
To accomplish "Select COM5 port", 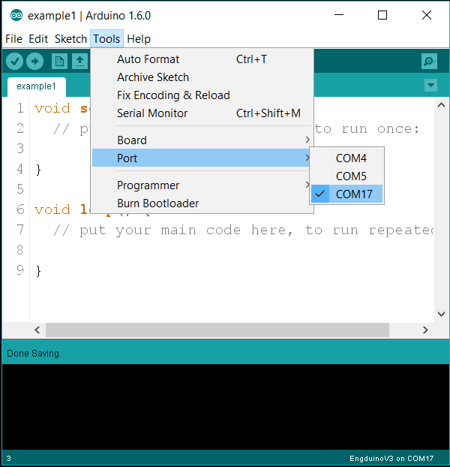I will tap(346, 176).
